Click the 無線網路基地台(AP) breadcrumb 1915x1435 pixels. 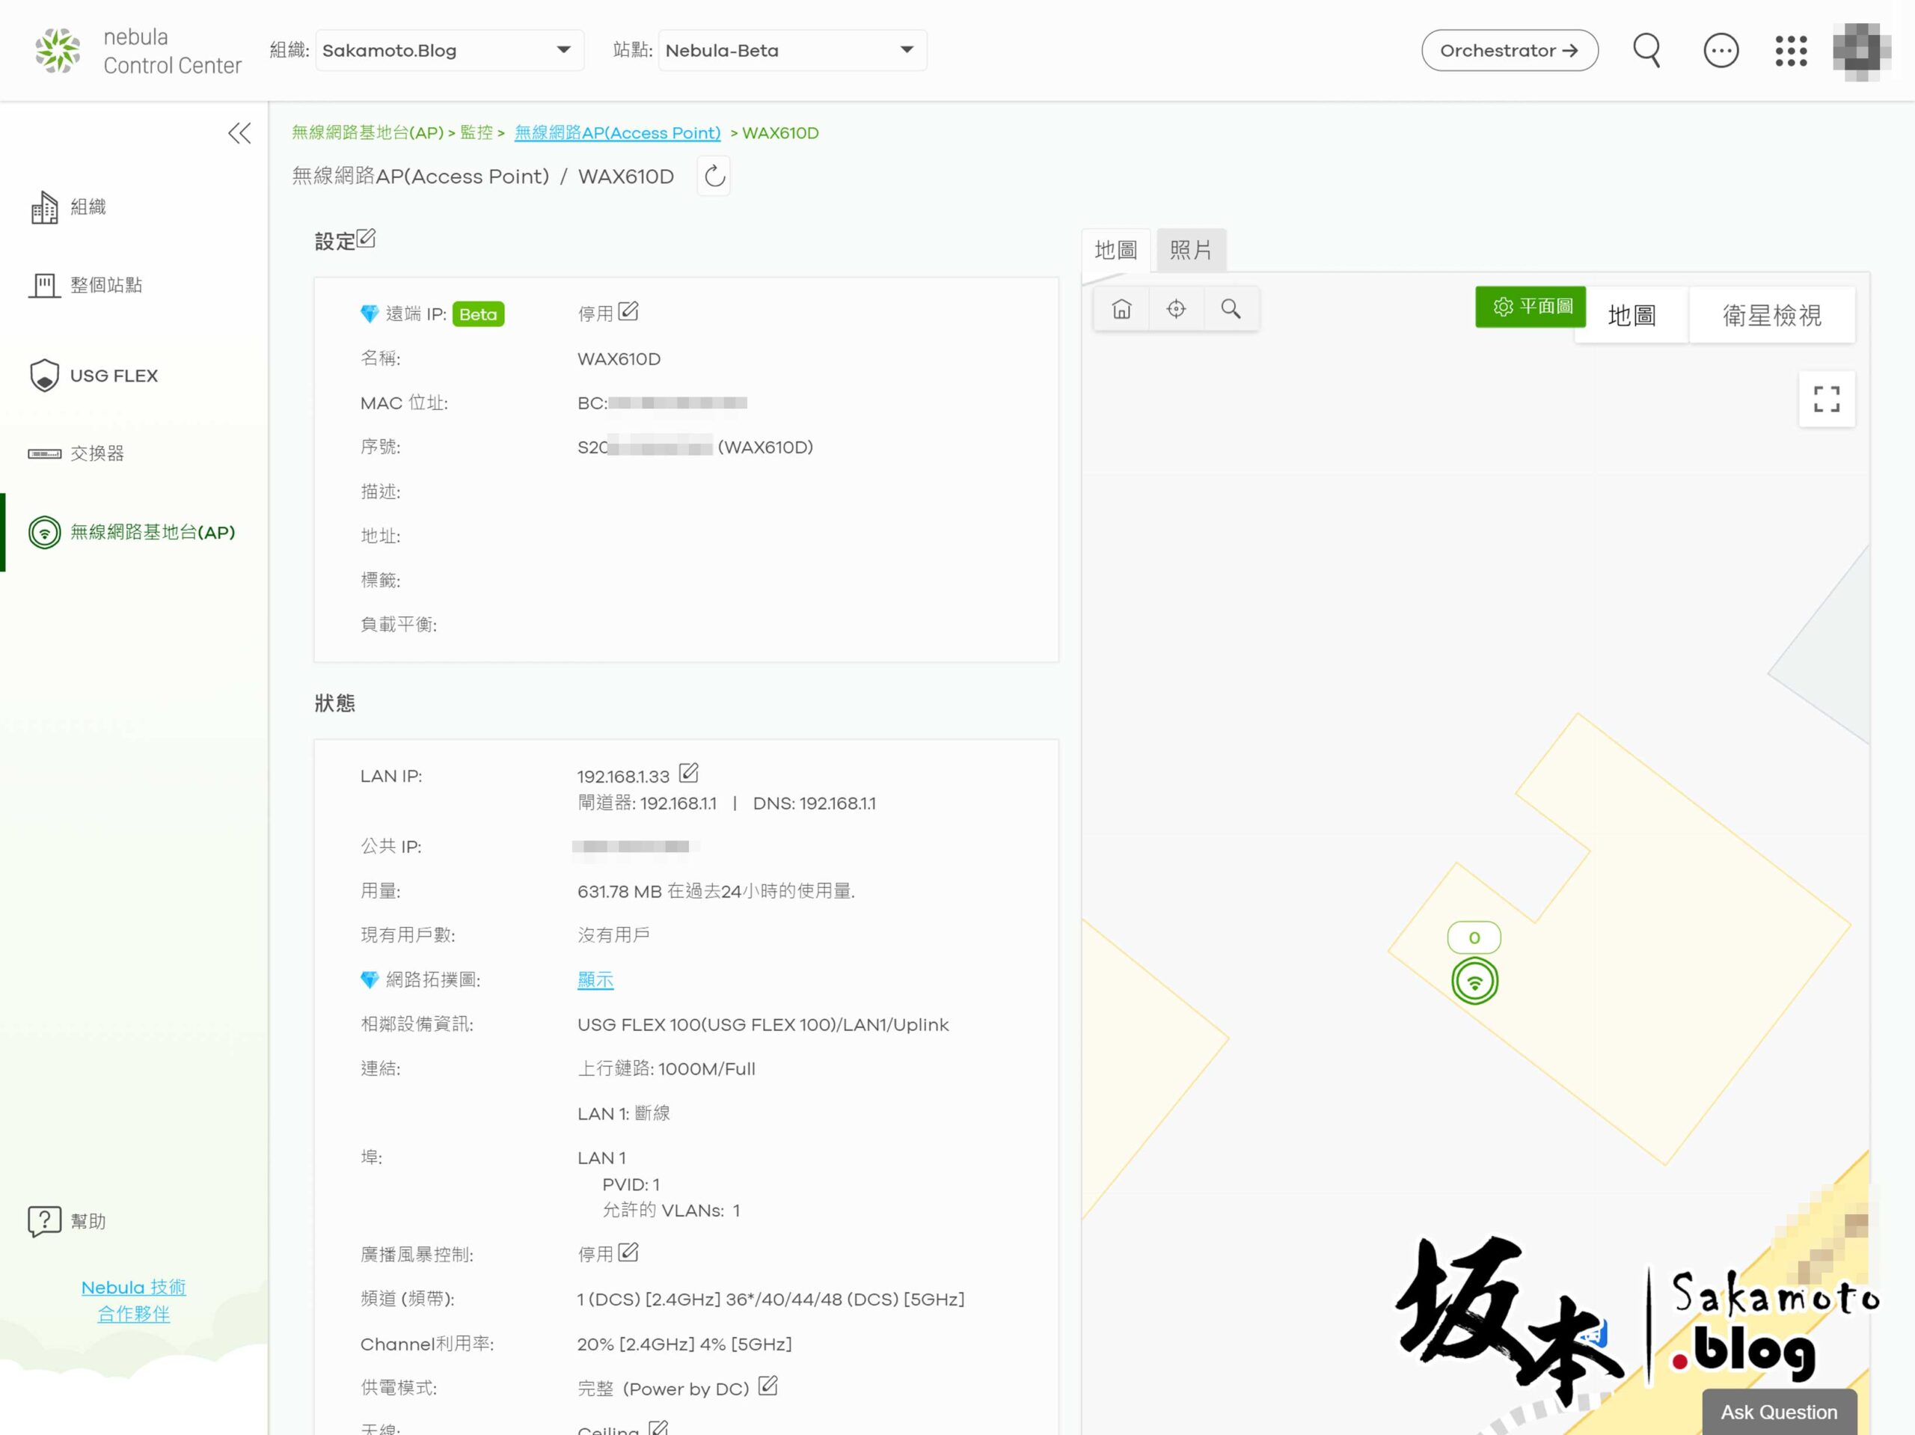tap(367, 132)
